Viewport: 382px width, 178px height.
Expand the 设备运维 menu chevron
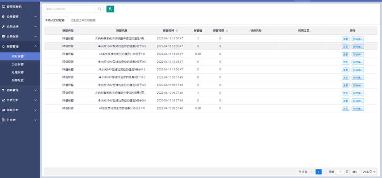coord(35,27)
